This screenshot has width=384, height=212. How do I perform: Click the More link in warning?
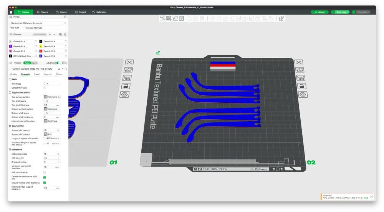(x=366, y=198)
